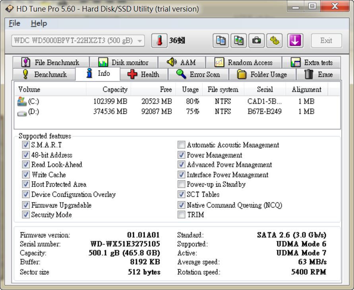The width and height of the screenshot is (354, 290).
Task: Open the Health tab
Action: coord(144,74)
